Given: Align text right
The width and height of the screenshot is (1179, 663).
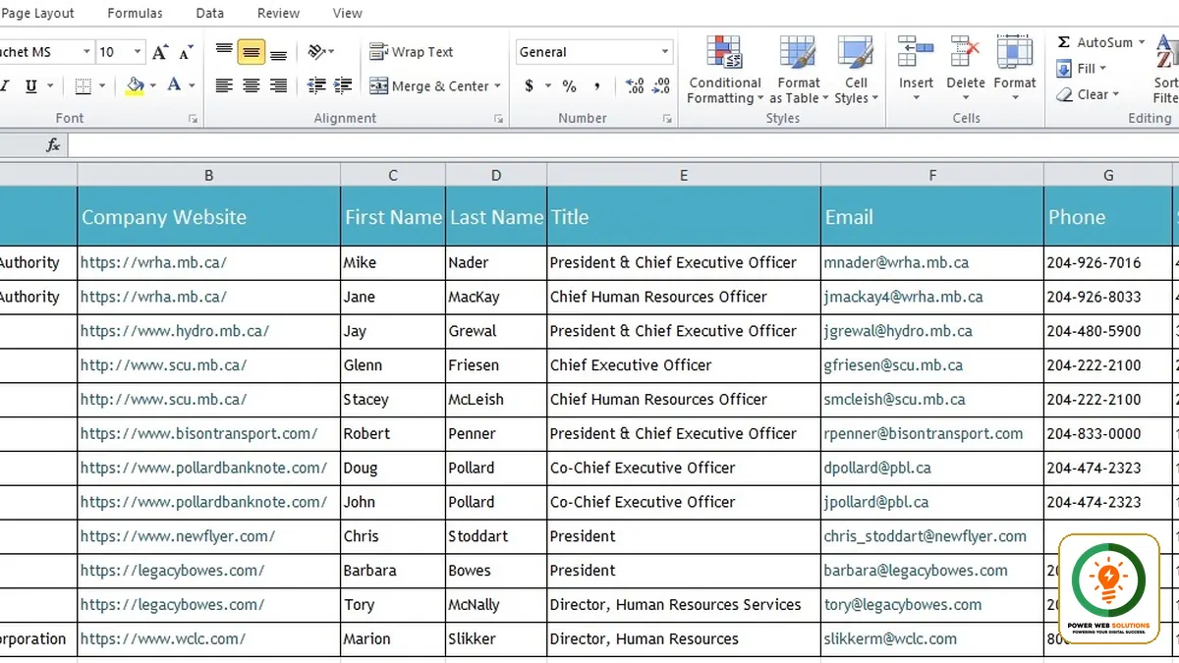Looking at the screenshot, I should 279,86.
